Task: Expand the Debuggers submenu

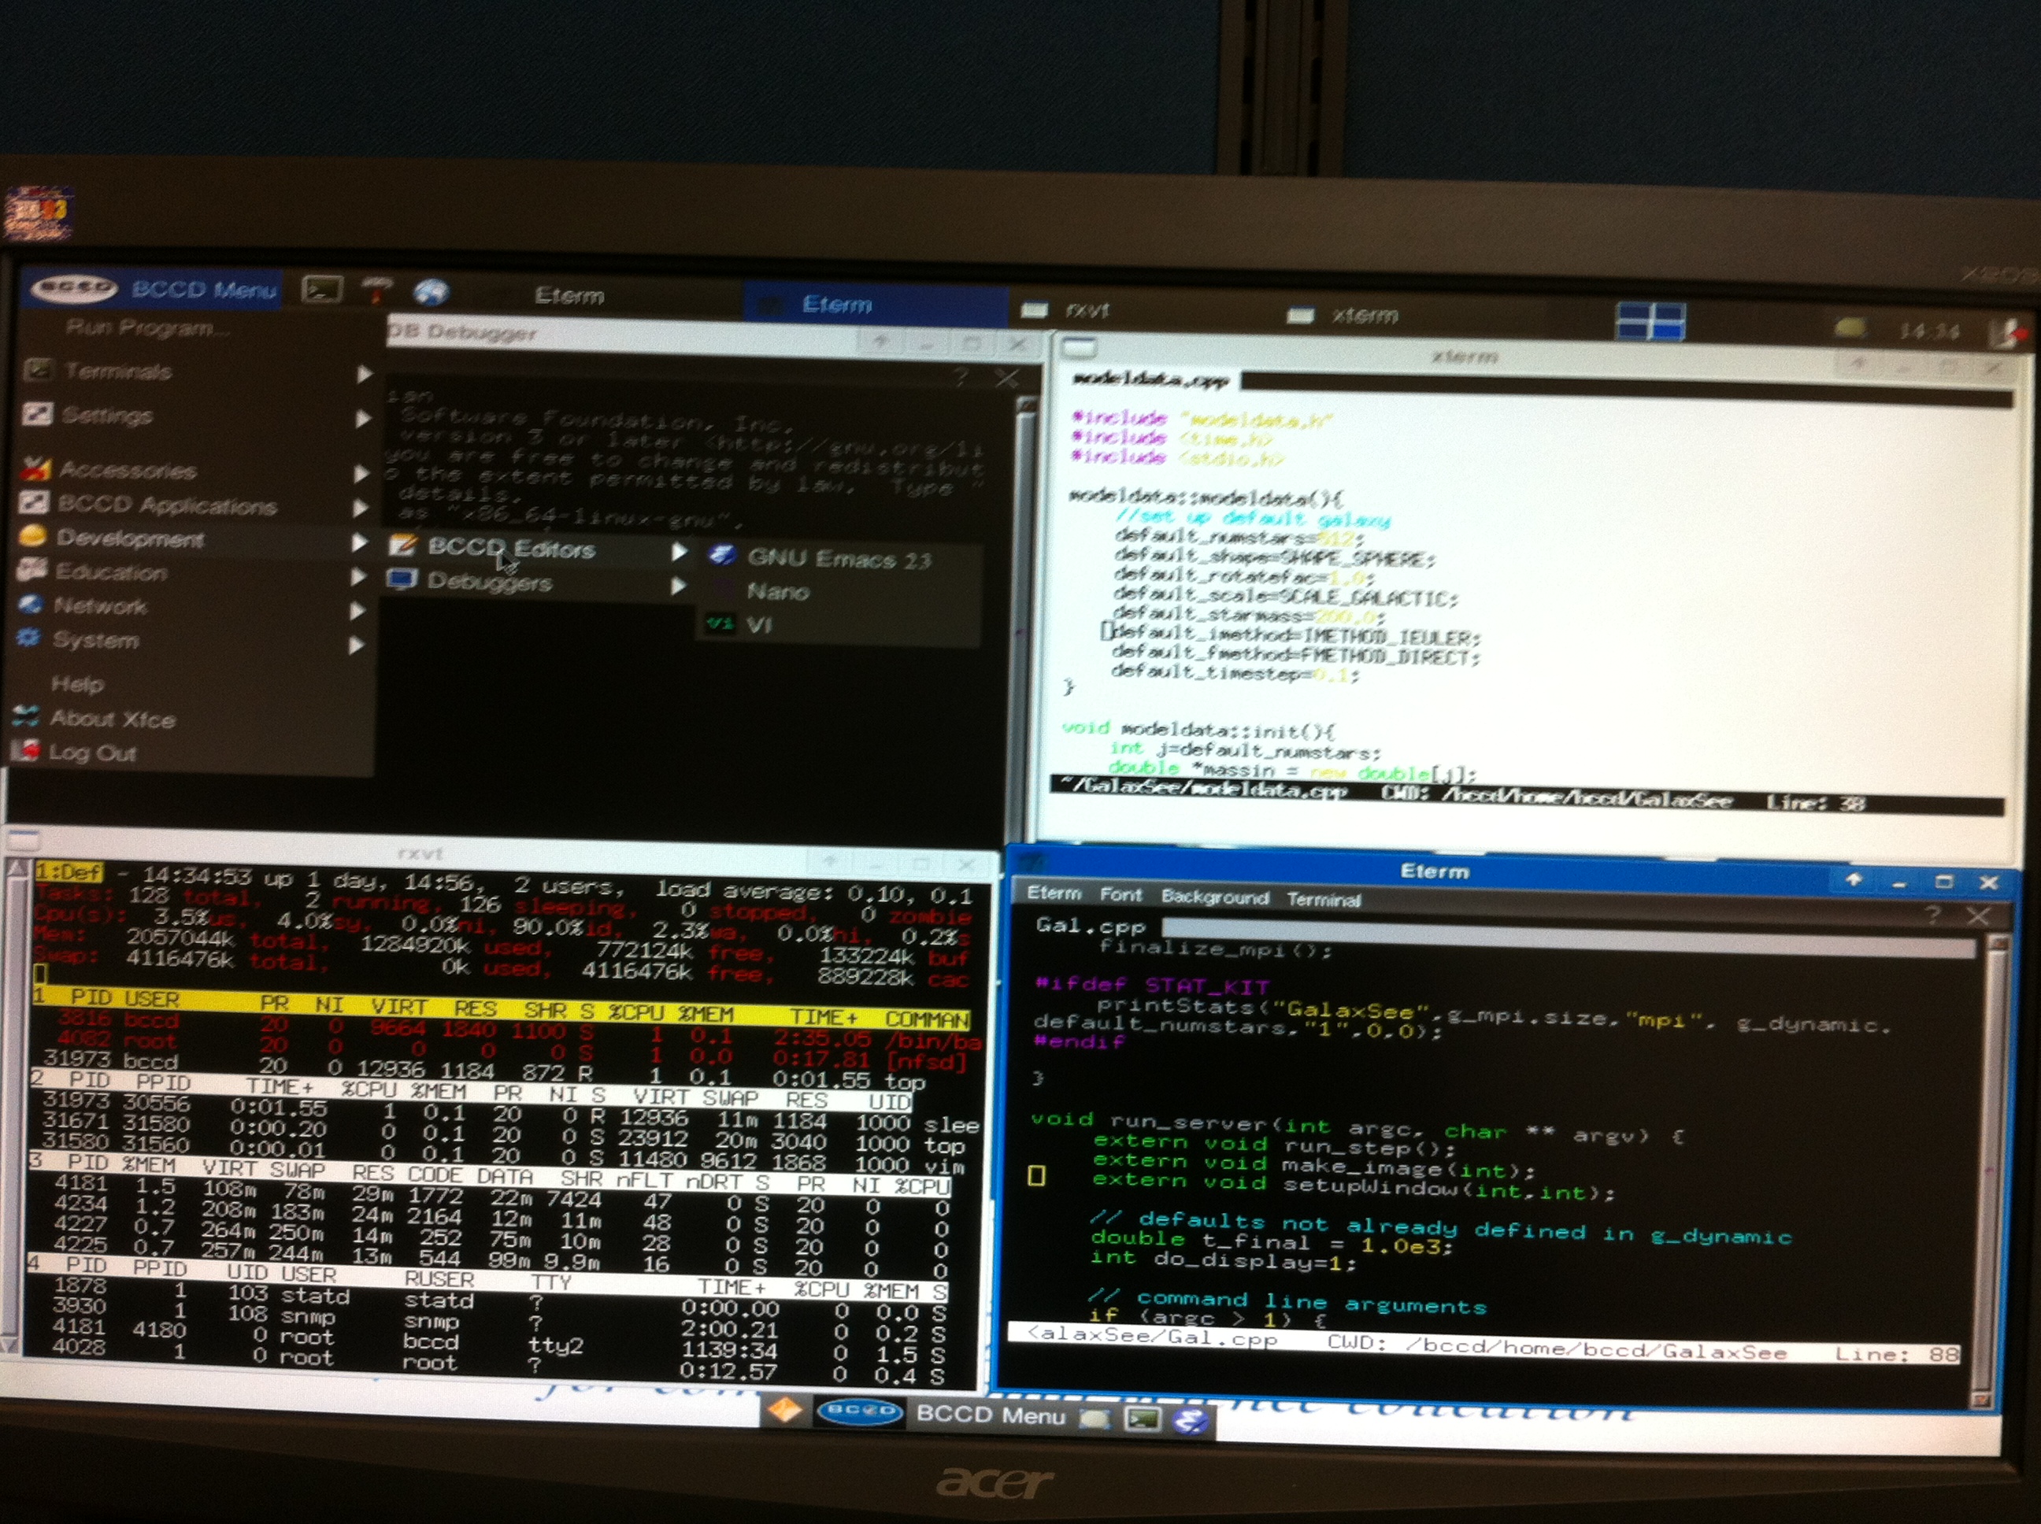Action: point(489,582)
